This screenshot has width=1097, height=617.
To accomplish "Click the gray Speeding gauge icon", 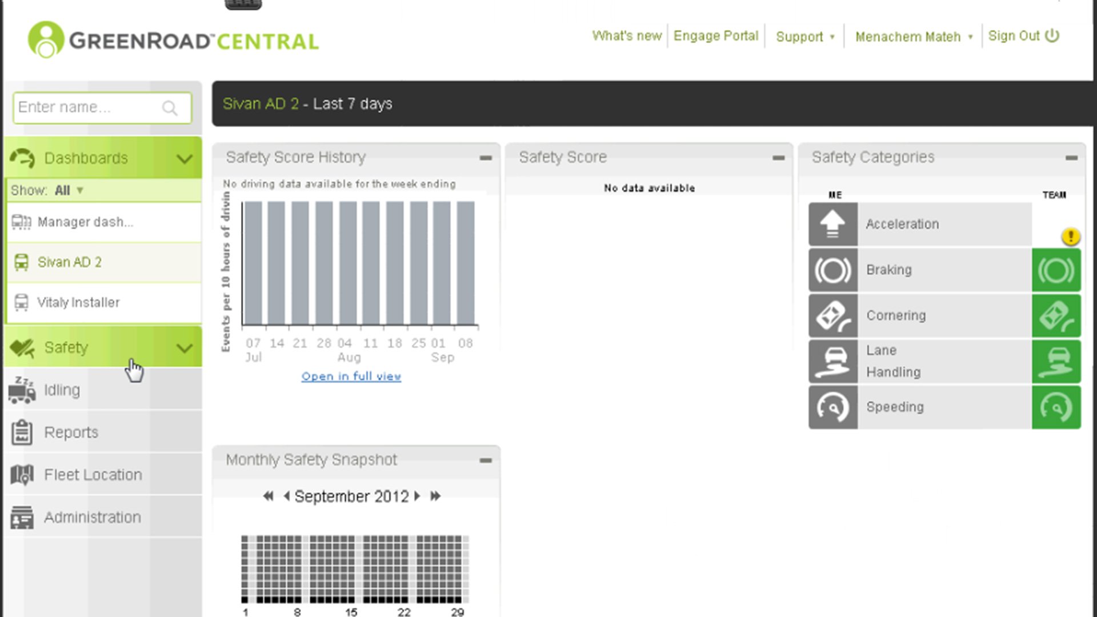I will [832, 407].
